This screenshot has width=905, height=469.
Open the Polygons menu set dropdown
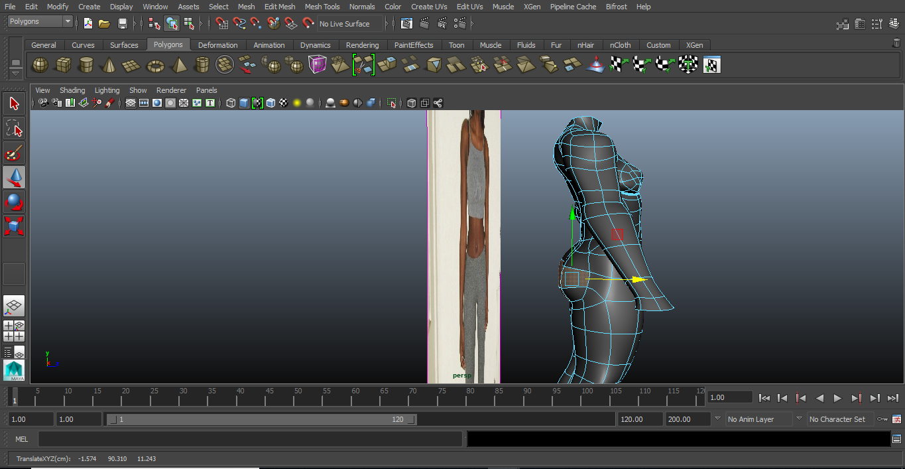click(40, 22)
